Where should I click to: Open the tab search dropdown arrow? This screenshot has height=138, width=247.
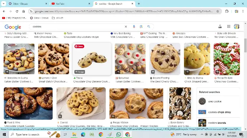pos(4,4)
